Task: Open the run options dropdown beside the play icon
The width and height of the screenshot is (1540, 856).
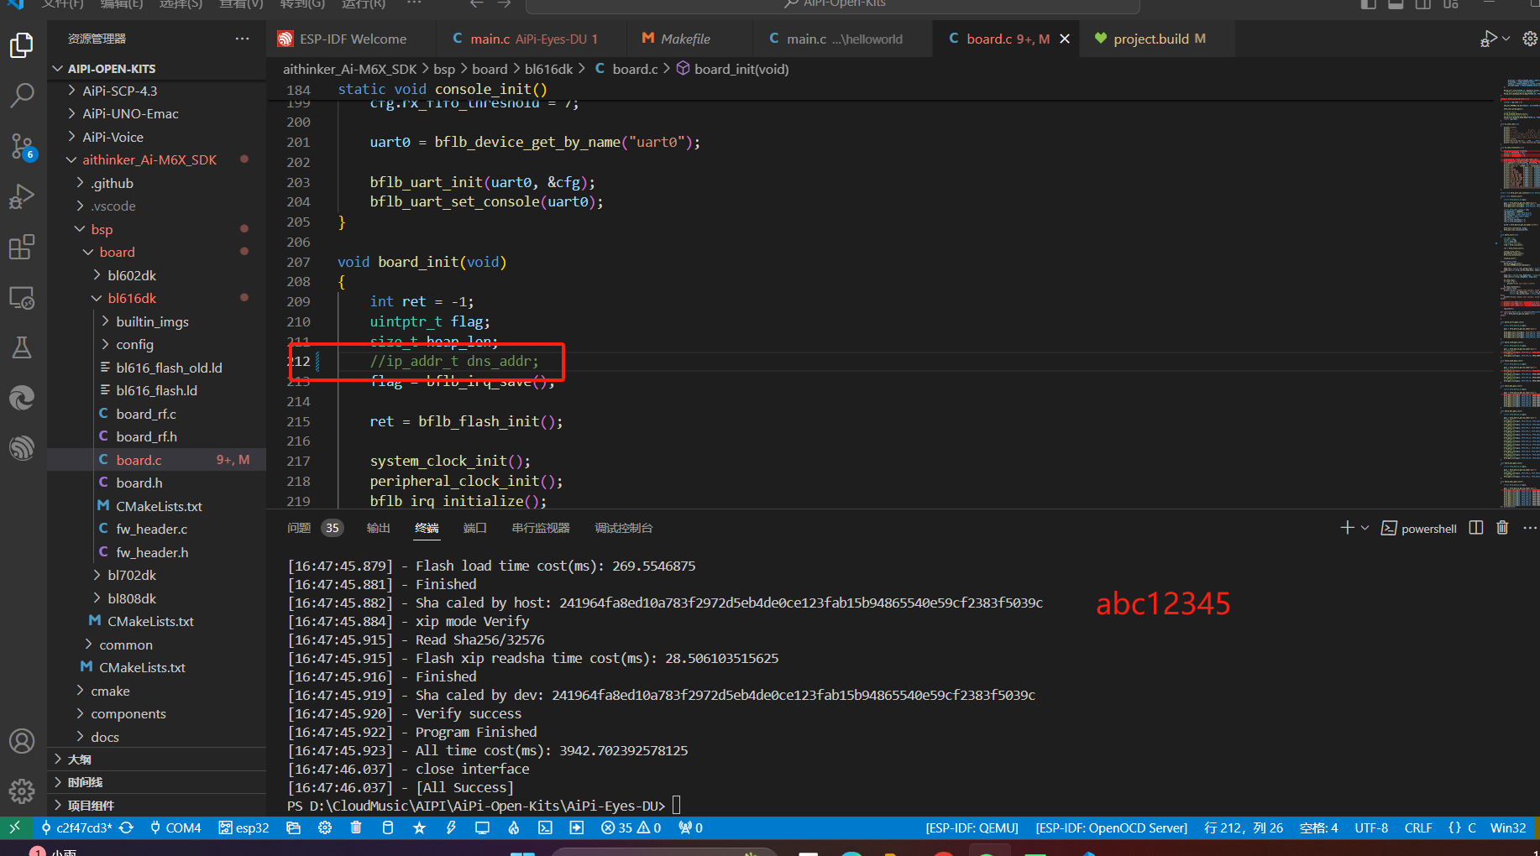Action: pos(1506,39)
